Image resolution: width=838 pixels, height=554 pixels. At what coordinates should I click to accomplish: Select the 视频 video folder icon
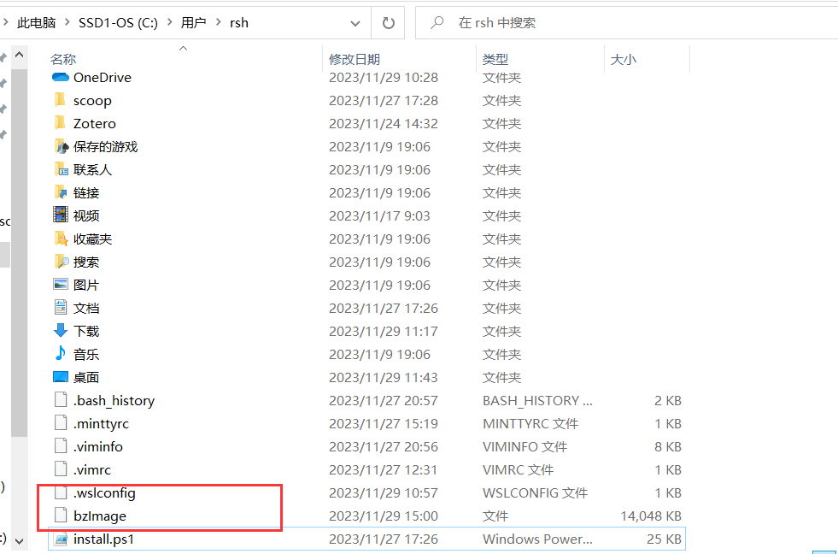[60, 215]
